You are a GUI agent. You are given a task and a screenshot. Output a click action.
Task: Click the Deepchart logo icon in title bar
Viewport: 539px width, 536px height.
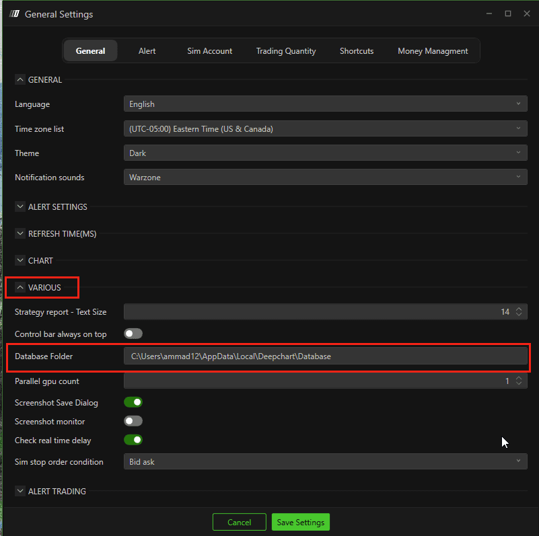tap(14, 14)
